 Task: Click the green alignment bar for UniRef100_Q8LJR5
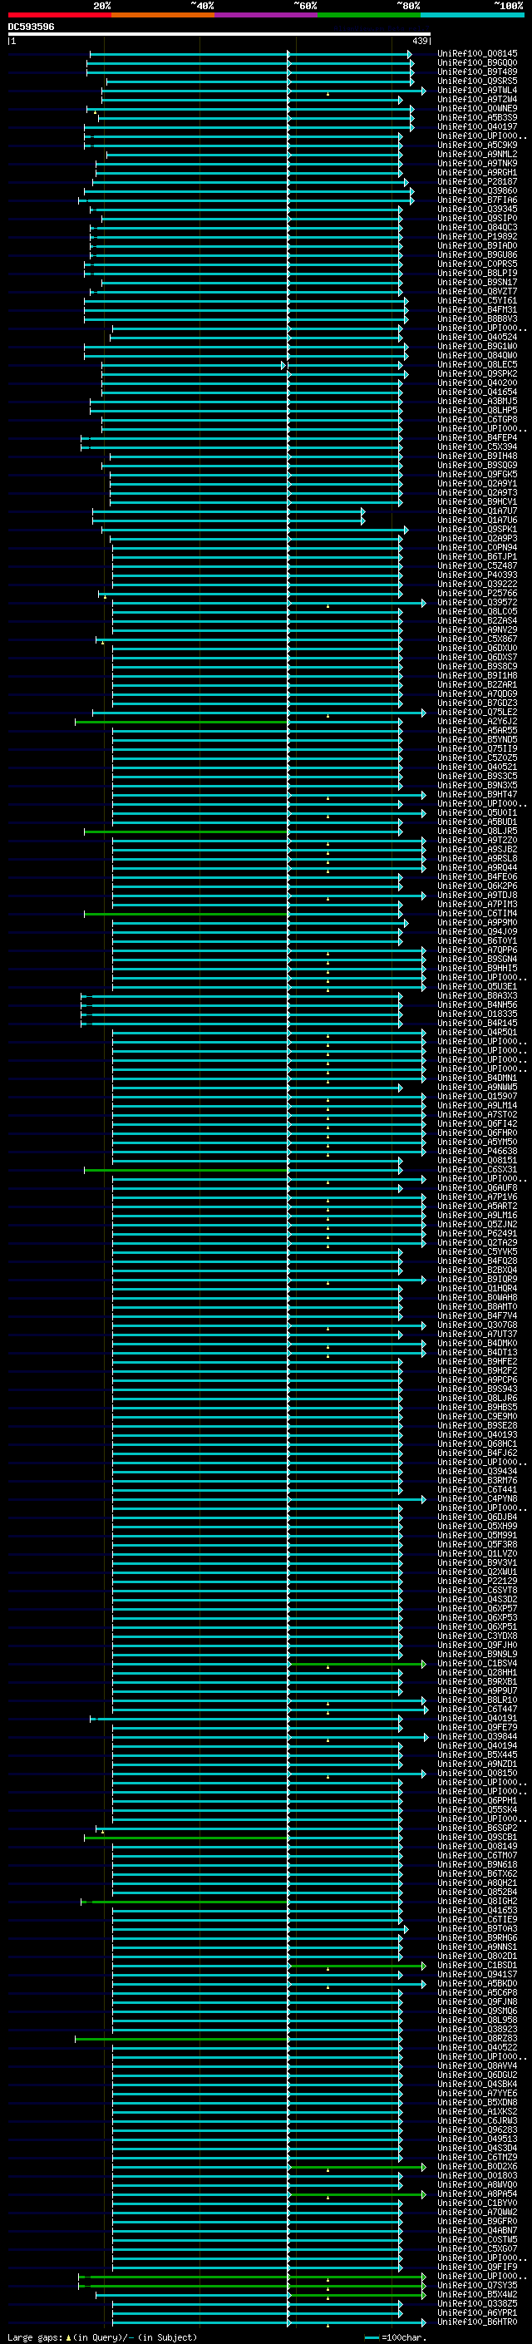[186, 832]
